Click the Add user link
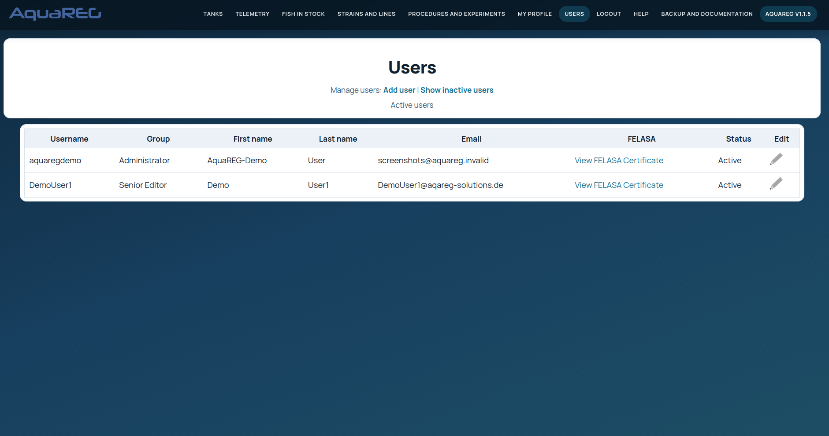 (399, 90)
